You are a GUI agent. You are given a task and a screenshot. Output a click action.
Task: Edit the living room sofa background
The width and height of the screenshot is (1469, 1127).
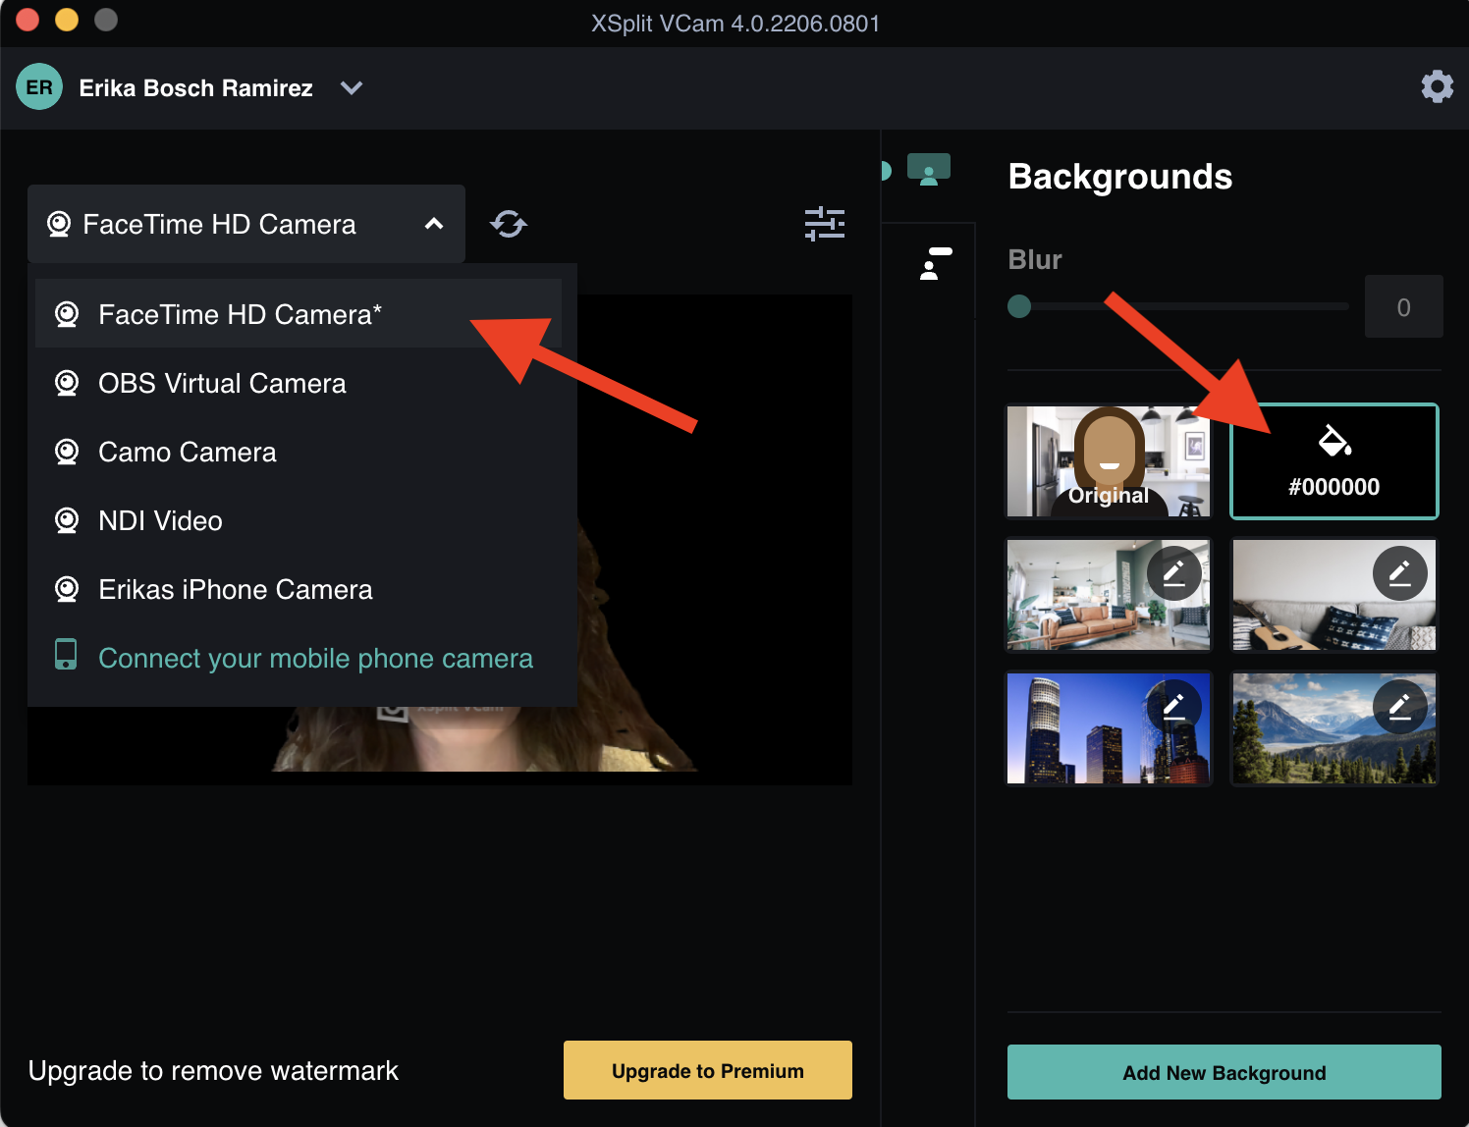click(x=1173, y=573)
